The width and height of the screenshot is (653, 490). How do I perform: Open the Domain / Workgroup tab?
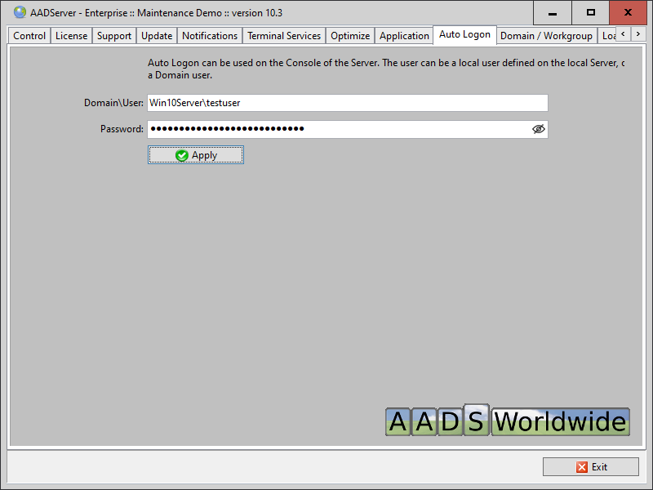pos(546,36)
